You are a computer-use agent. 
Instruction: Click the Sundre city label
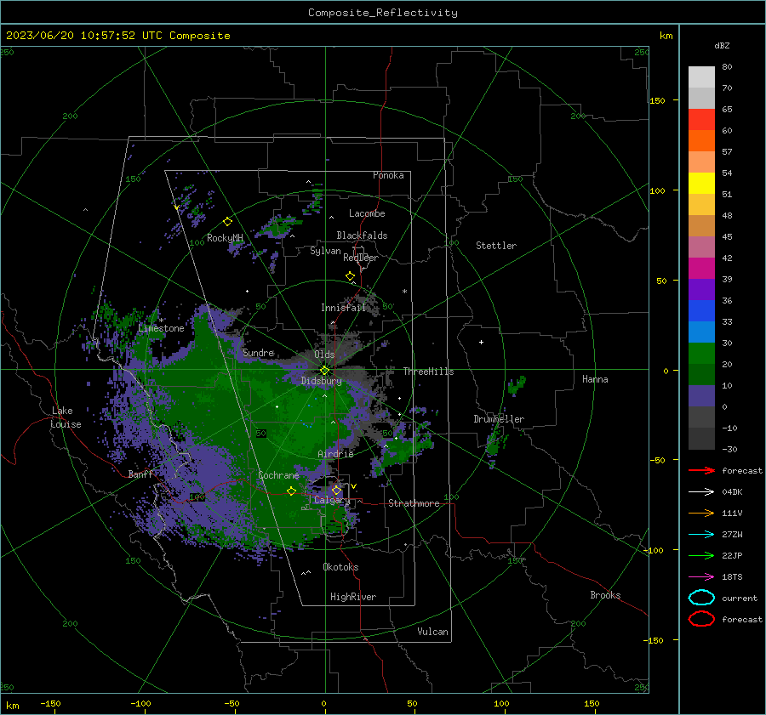(259, 352)
